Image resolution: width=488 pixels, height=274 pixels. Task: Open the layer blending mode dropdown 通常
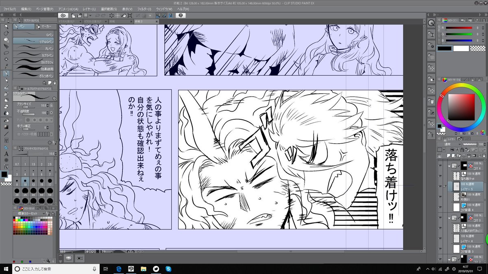tap(449, 144)
